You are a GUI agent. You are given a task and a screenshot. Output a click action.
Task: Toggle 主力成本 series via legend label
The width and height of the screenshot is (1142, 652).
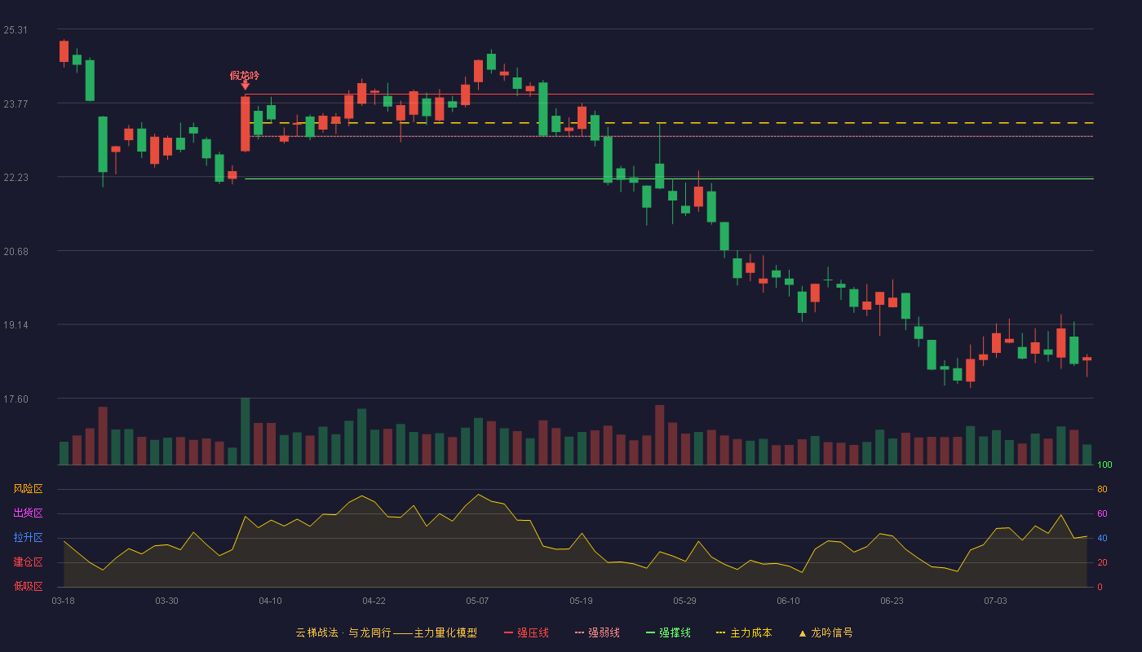point(751,633)
